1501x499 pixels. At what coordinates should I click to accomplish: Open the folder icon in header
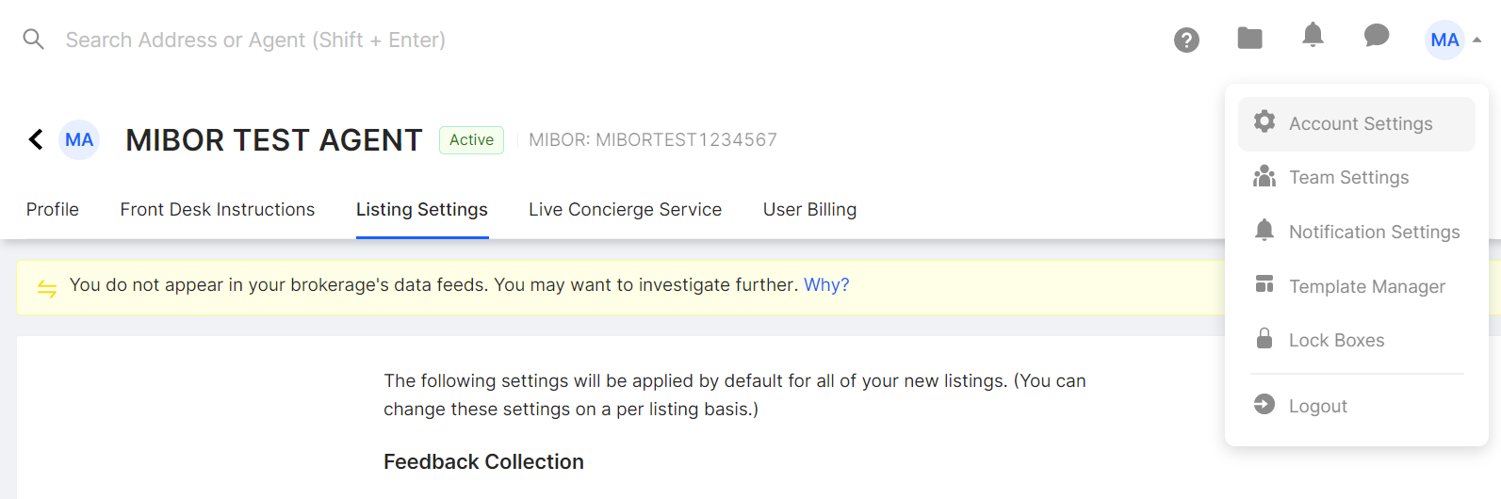point(1249,39)
